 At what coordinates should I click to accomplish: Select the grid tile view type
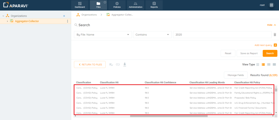[x=269, y=65]
